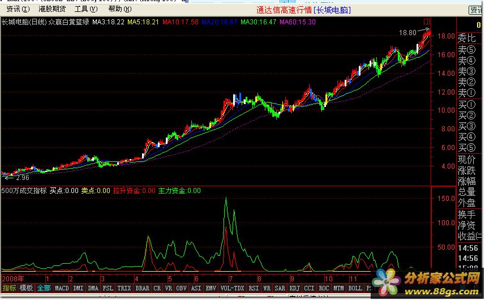Select the SAR indicator tab

(x=280, y=288)
